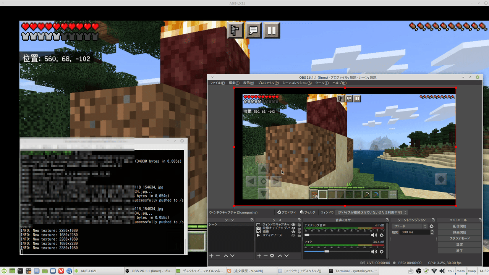Remove the selected source with minus icon
The width and height of the screenshot is (489, 275).
(266, 256)
